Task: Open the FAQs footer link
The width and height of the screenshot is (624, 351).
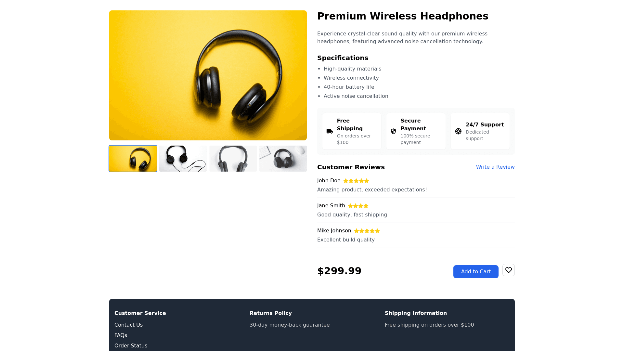Action: [121, 335]
